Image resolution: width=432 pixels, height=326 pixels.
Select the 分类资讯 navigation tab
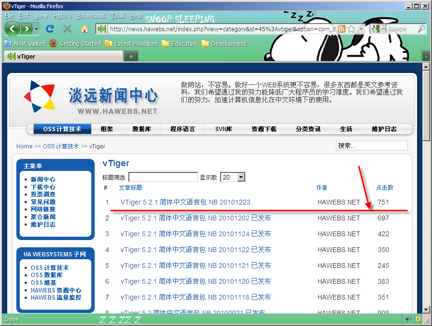(x=309, y=129)
